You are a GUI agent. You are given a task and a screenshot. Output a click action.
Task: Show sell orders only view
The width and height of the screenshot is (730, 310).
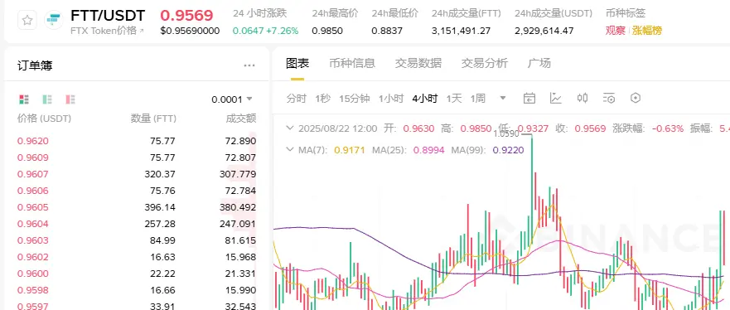(x=70, y=99)
